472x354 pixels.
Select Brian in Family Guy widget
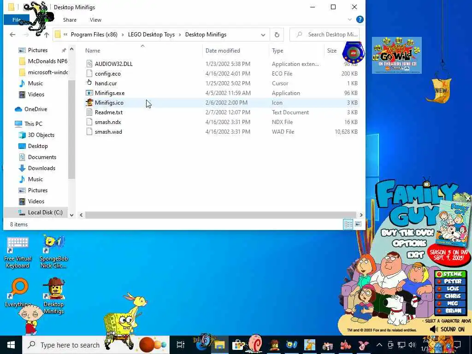pos(450,311)
